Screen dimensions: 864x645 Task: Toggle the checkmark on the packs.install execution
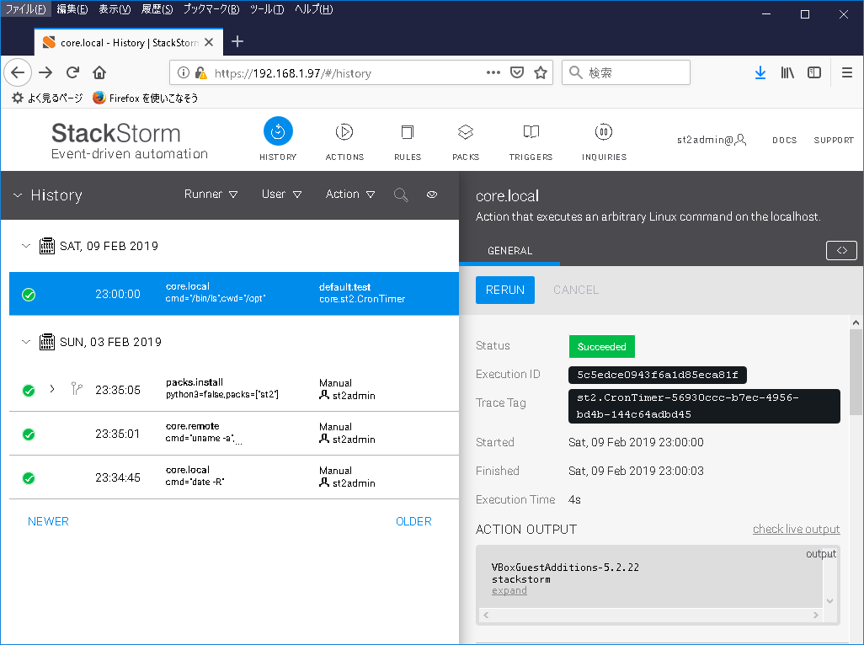29,390
